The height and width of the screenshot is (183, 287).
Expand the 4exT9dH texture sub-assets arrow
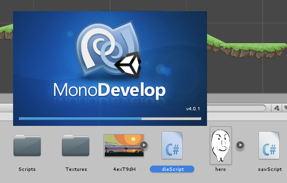(144, 145)
